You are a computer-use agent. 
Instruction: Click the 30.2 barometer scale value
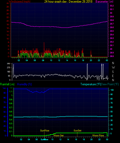click(x=112, y=6)
